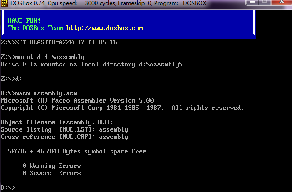Click the 'mount d d:\assembly' command line

(x=43, y=57)
